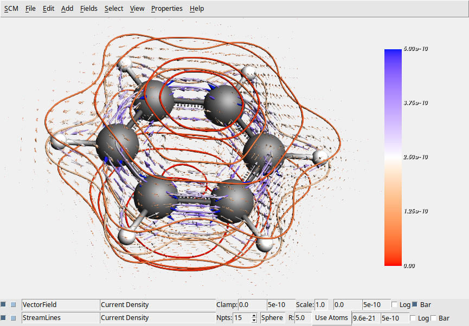Click the light square icon beside VectorField
The height and width of the screenshot is (326, 469).
pos(12,304)
